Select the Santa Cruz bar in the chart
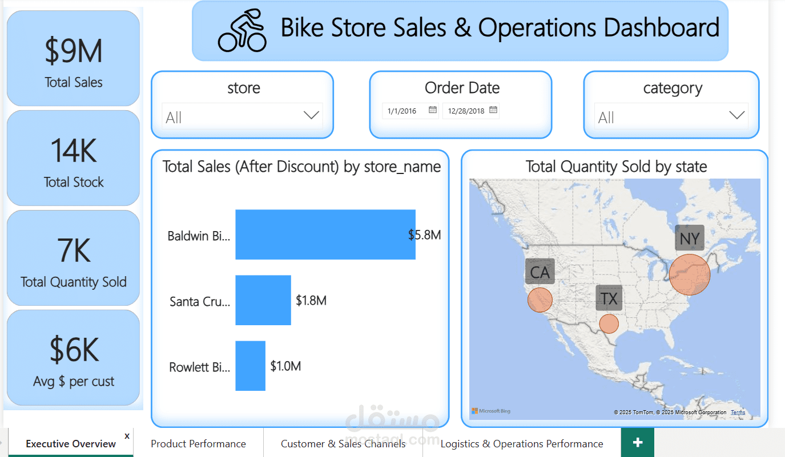Screen dimensions: 785x457 point(263,300)
